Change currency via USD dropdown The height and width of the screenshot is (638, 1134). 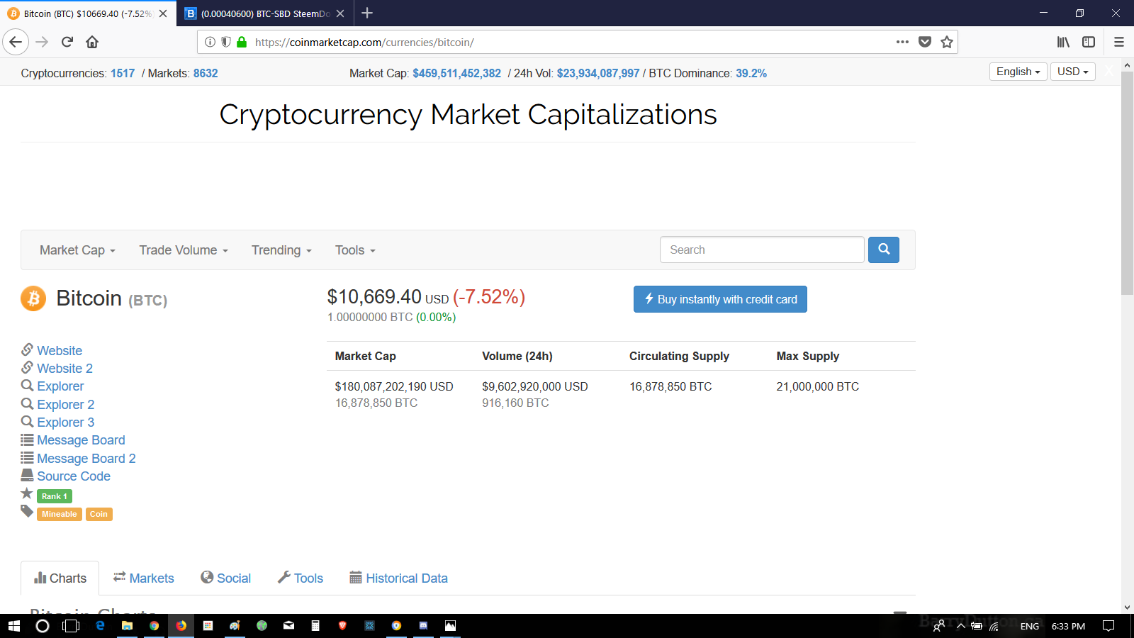pos(1073,72)
